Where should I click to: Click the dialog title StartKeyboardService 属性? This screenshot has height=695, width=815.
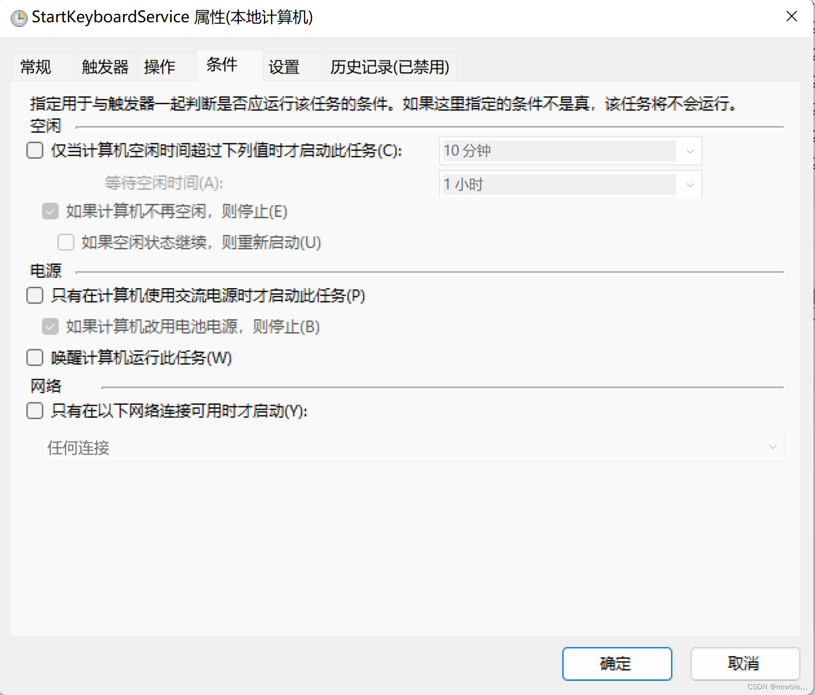coord(172,17)
